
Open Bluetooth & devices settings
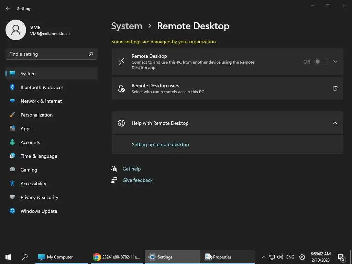pyautogui.click(x=52, y=87)
